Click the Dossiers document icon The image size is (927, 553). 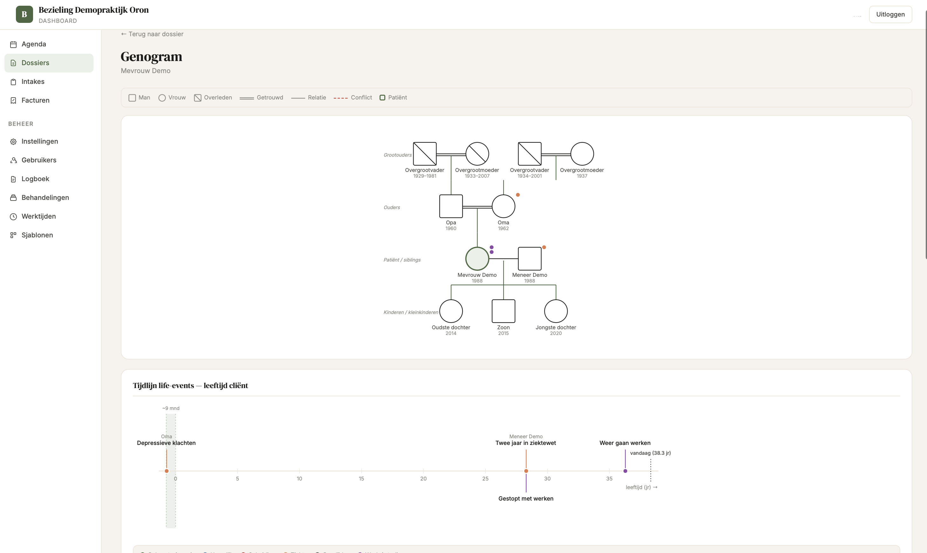[13, 63]
